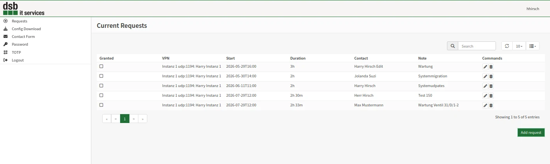Open Contact Form in the sidebar
The width and height of the screenshot is (550, 164).
tap(23, 37)
